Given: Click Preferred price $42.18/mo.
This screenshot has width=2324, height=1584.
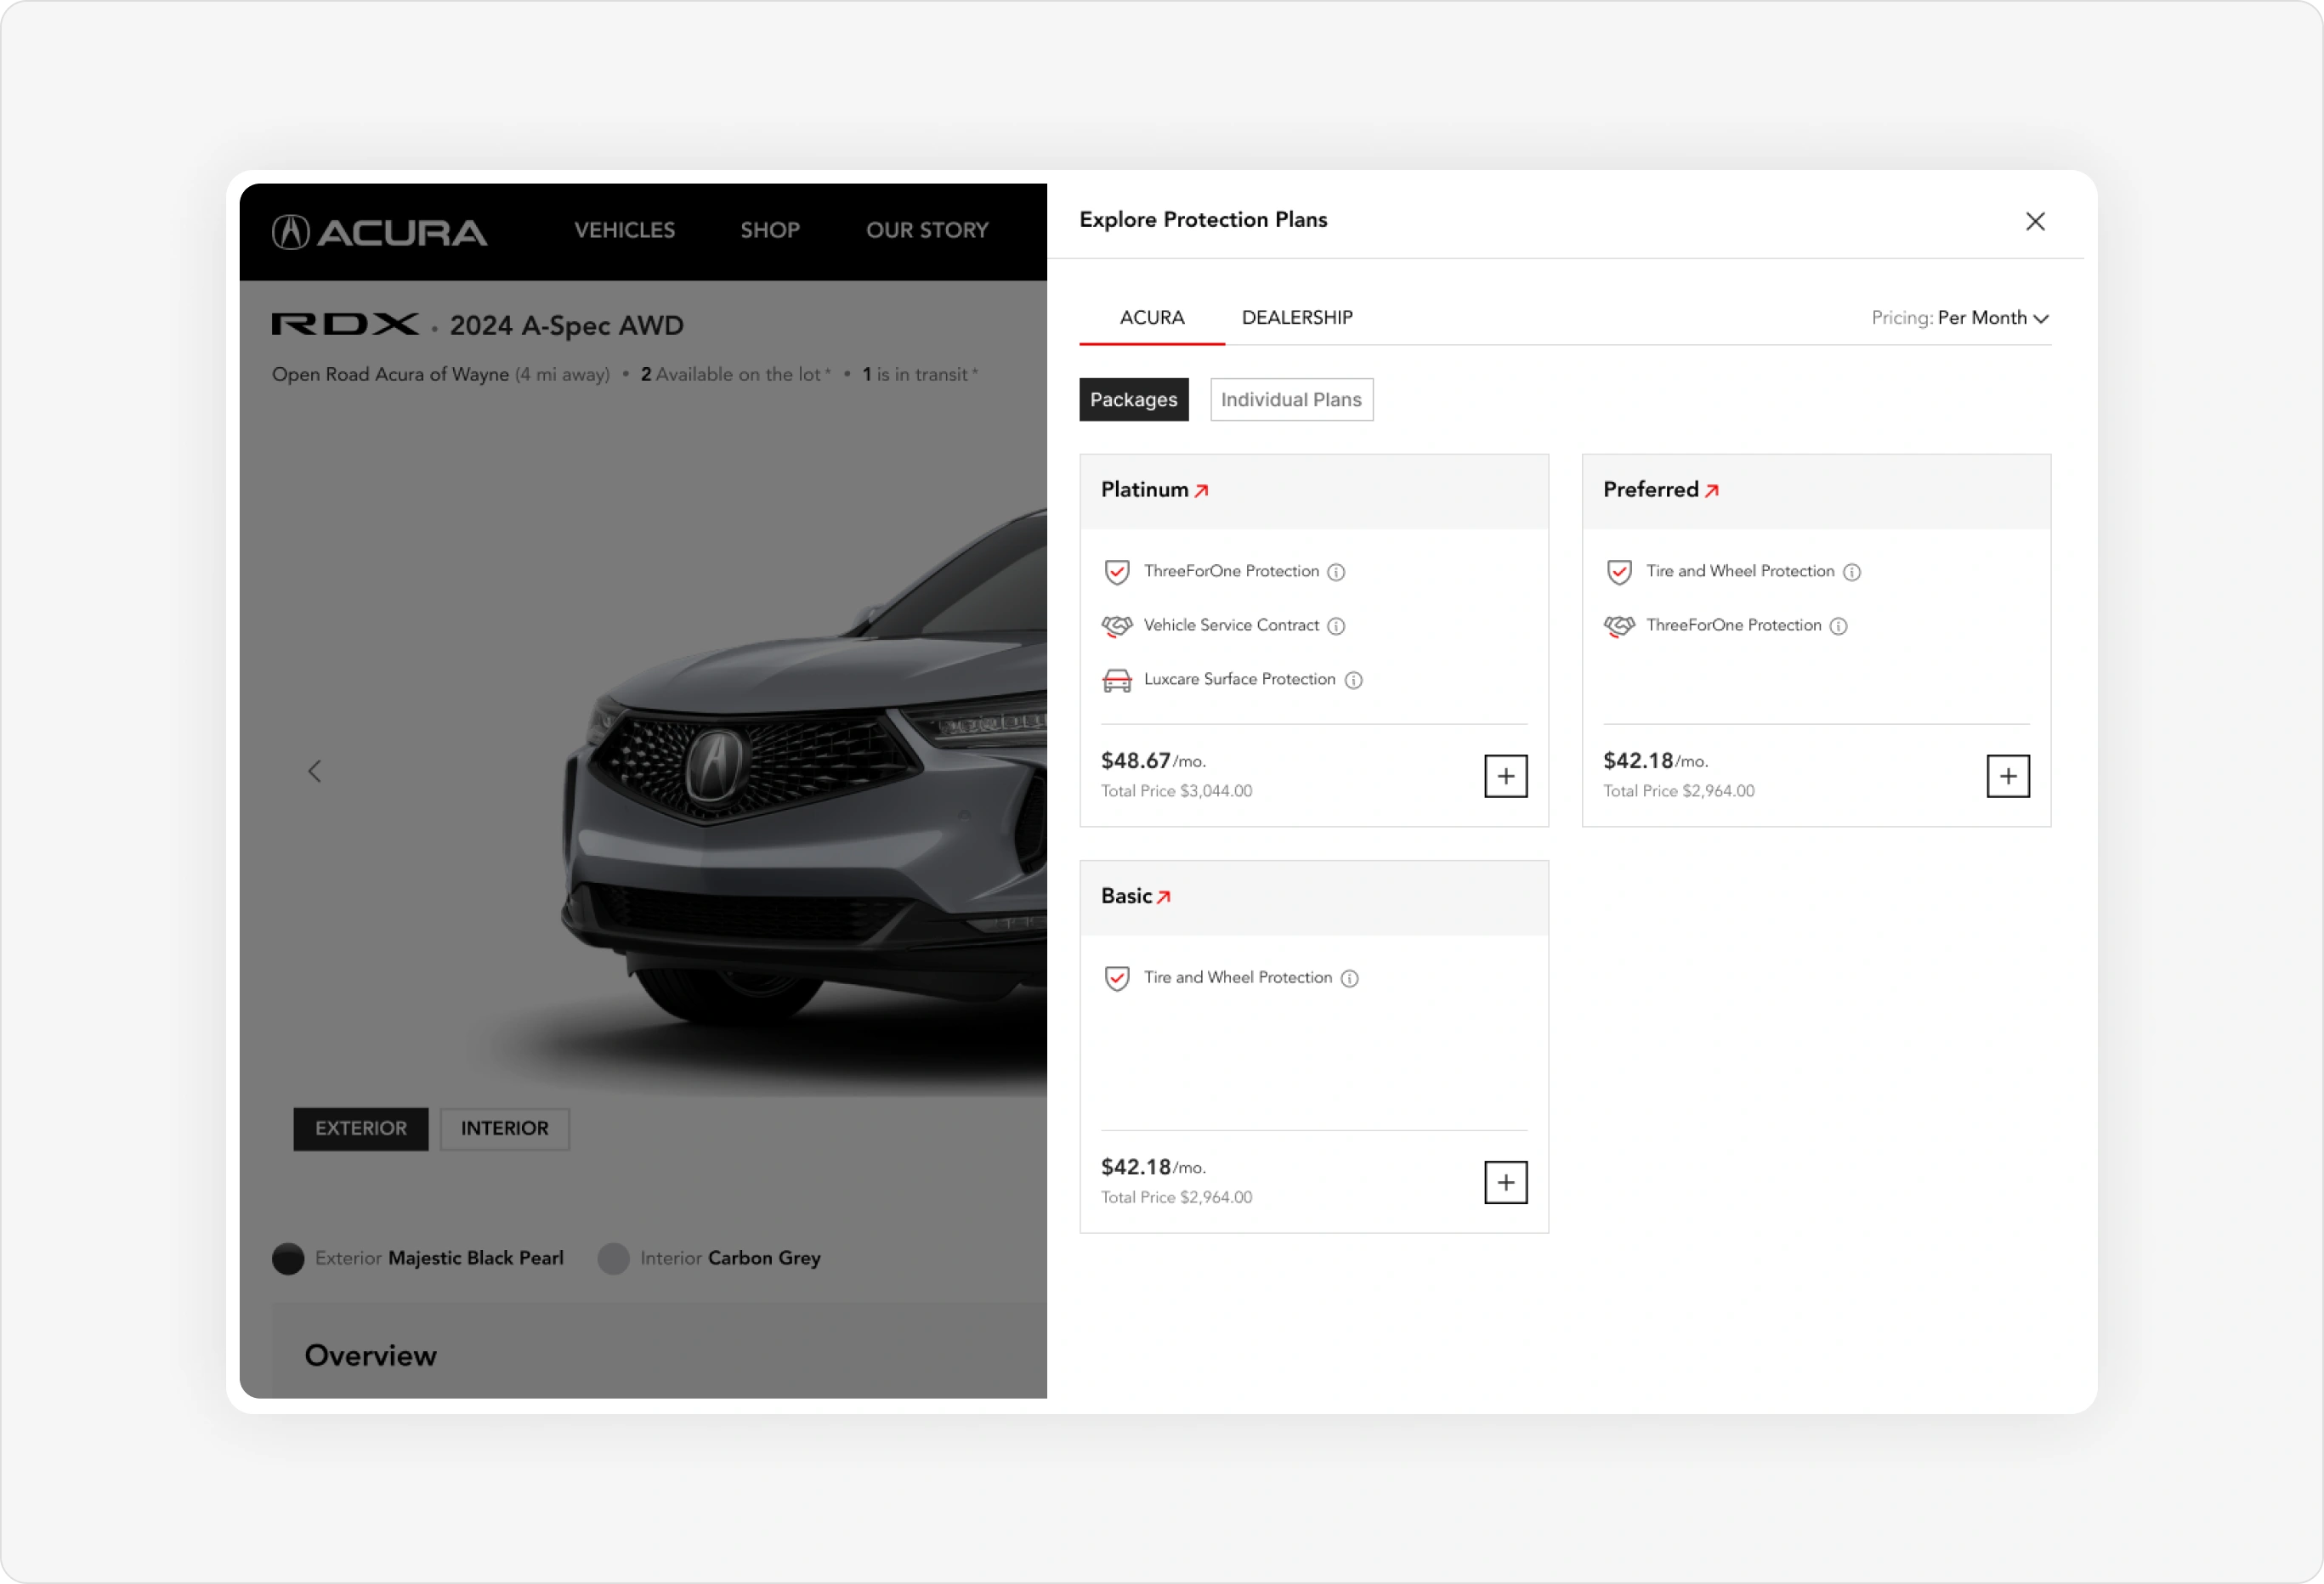Looking at the screenshot, I should point(1655,761).
